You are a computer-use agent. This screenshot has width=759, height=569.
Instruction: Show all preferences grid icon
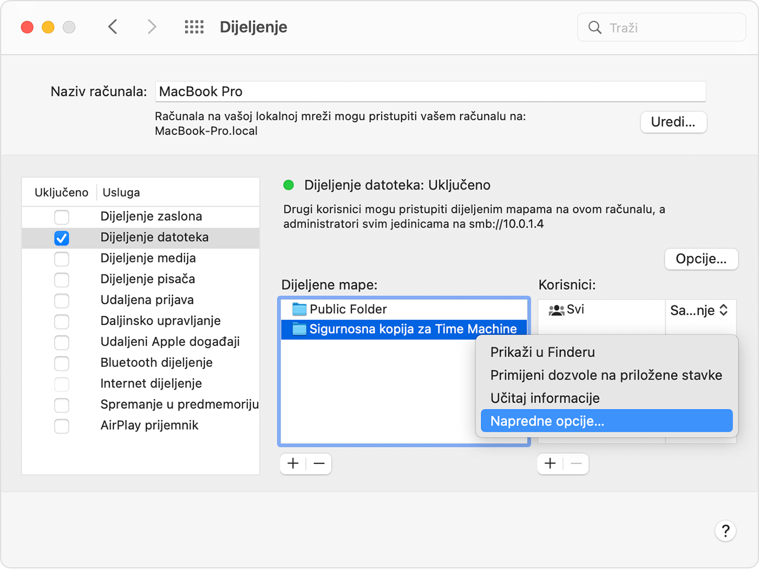tap(194, 27)
